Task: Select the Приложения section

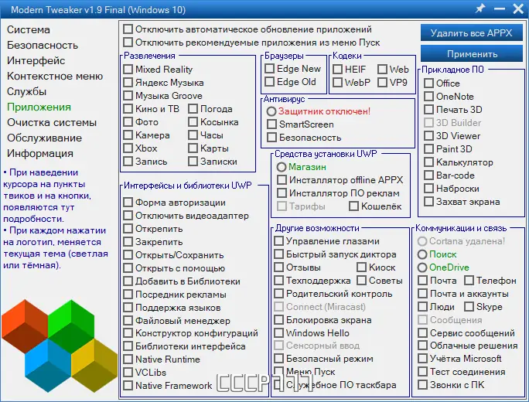Action: pyautogui.click(x=39, y=107)
